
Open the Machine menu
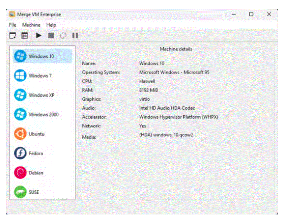point(31,25)
